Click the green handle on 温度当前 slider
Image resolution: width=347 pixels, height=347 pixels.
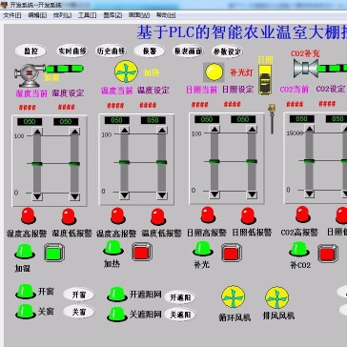coord(125,162)
